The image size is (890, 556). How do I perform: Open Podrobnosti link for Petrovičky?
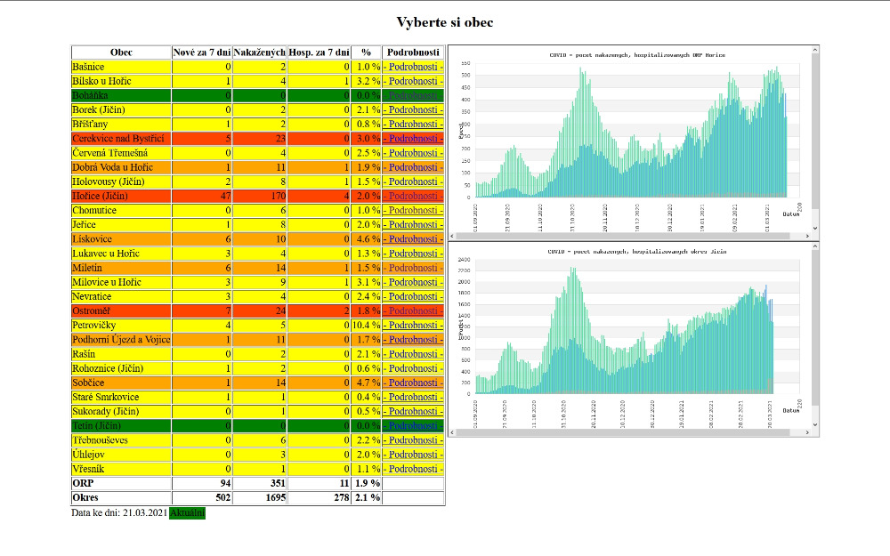click(412, 325)
